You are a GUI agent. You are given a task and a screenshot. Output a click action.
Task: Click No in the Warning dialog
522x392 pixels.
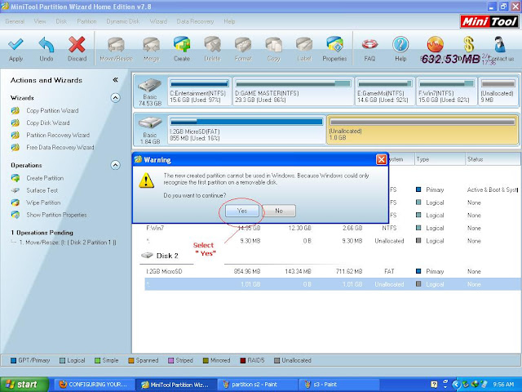coord(279,211)
